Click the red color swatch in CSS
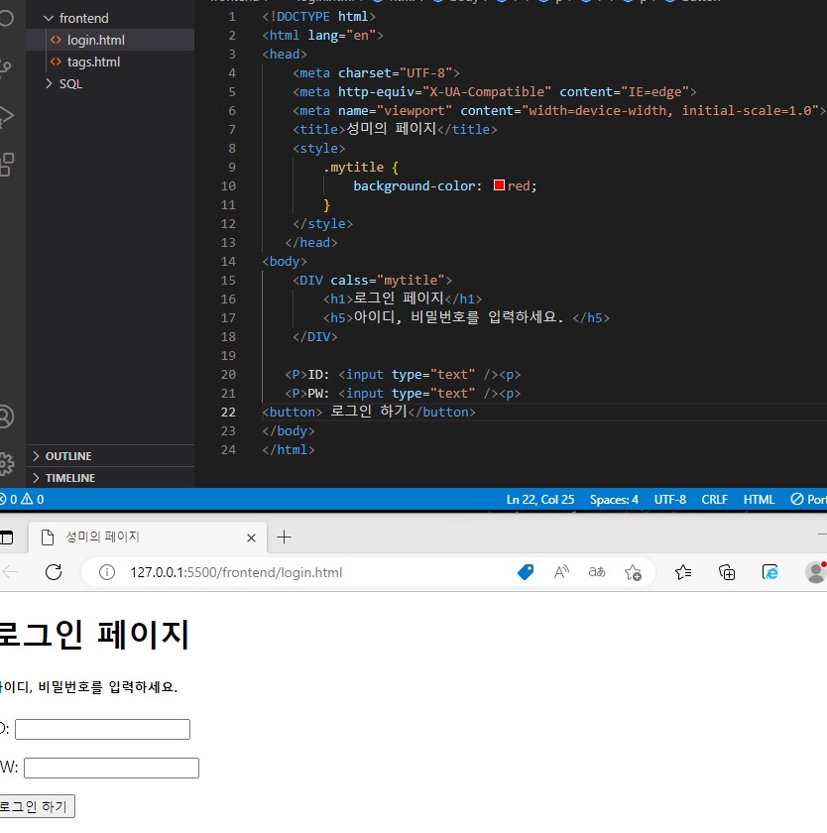Image resolution: width=827 pixels, height=833 pixels. point(499,184)
